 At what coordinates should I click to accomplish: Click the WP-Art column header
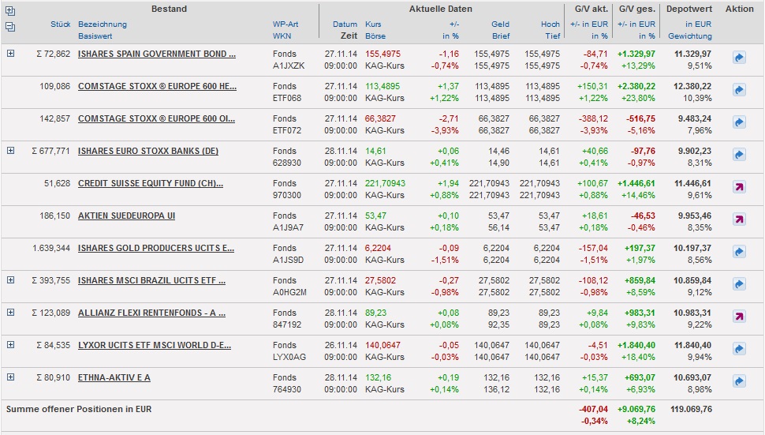(x=285, y=24)
